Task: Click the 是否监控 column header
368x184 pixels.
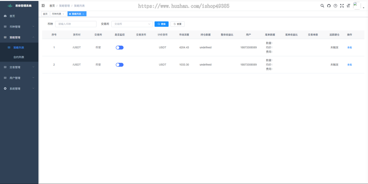Action: click(120, 35)
